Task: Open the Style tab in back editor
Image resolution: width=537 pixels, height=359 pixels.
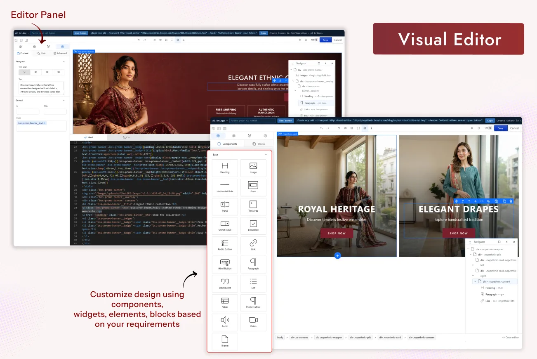Action: coord(42,53)
